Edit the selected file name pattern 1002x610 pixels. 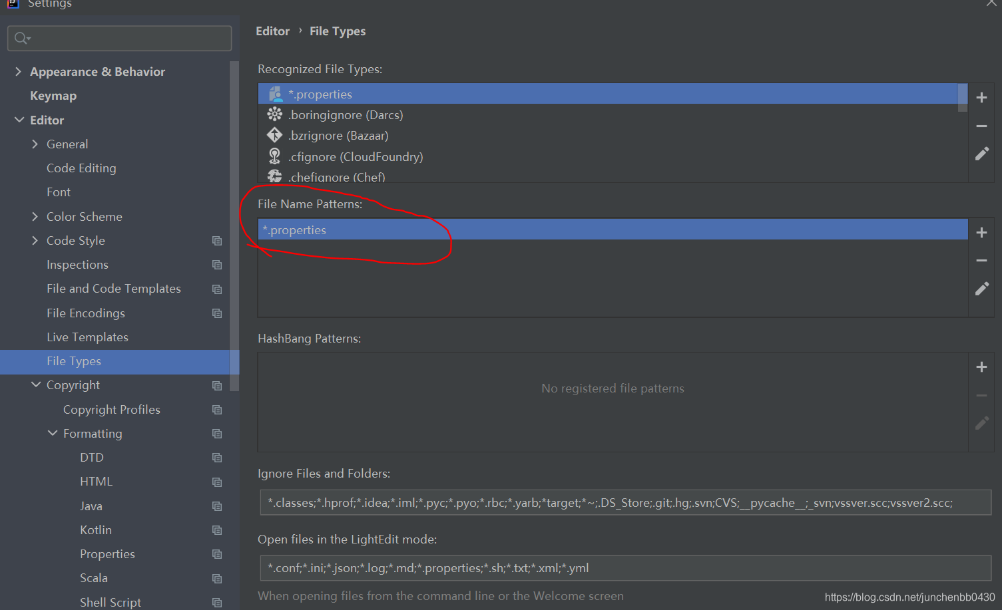point(981,289)
